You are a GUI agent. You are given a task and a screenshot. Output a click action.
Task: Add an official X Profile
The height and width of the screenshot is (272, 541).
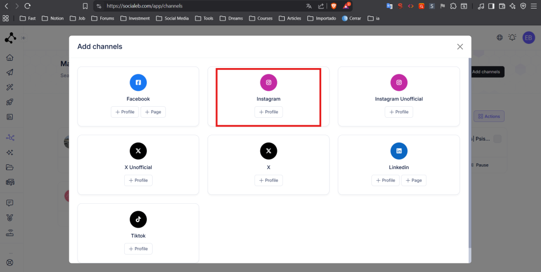268,181
